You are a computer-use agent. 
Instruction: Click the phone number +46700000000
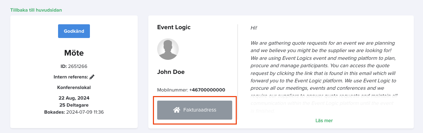coord(207,90)
